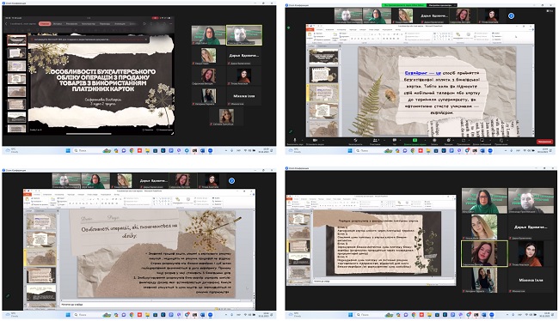The image size is (559, 321).
Task: Switch to the Конструктор tab in mobile PowerPoint
Action: click(x=89, y=24)
